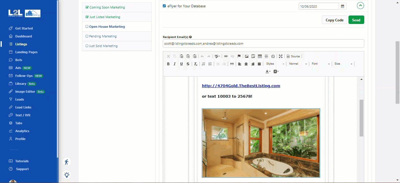Navigate to Analytics in the sidebar
This screenshot has height=183, width=400.
23,131
